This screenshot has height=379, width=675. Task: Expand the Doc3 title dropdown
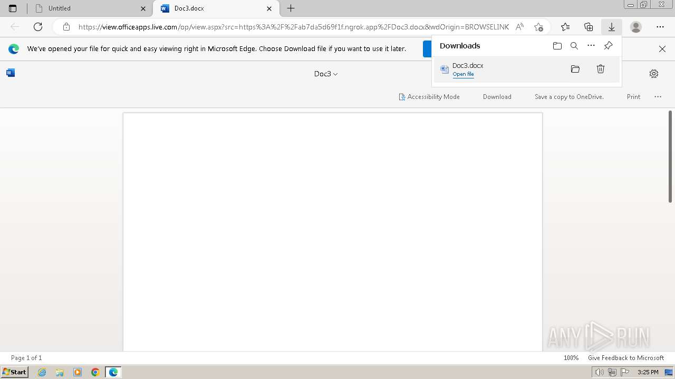[326, 74]
